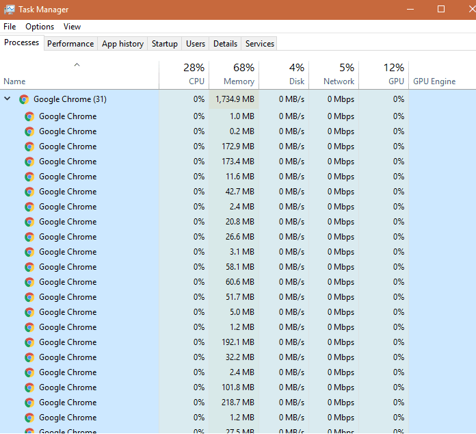Click Chrome icon of 218.7 MB process
Viewport: 476px width, 434px height.
point(29,403)
